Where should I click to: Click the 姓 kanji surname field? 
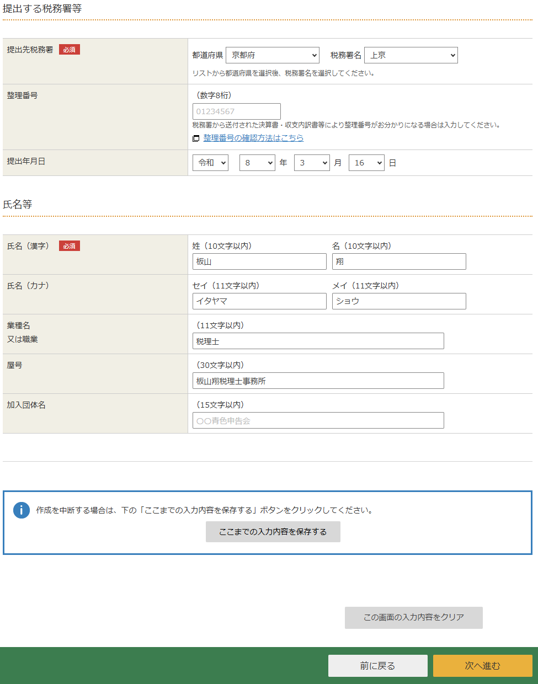coord(259,261)
